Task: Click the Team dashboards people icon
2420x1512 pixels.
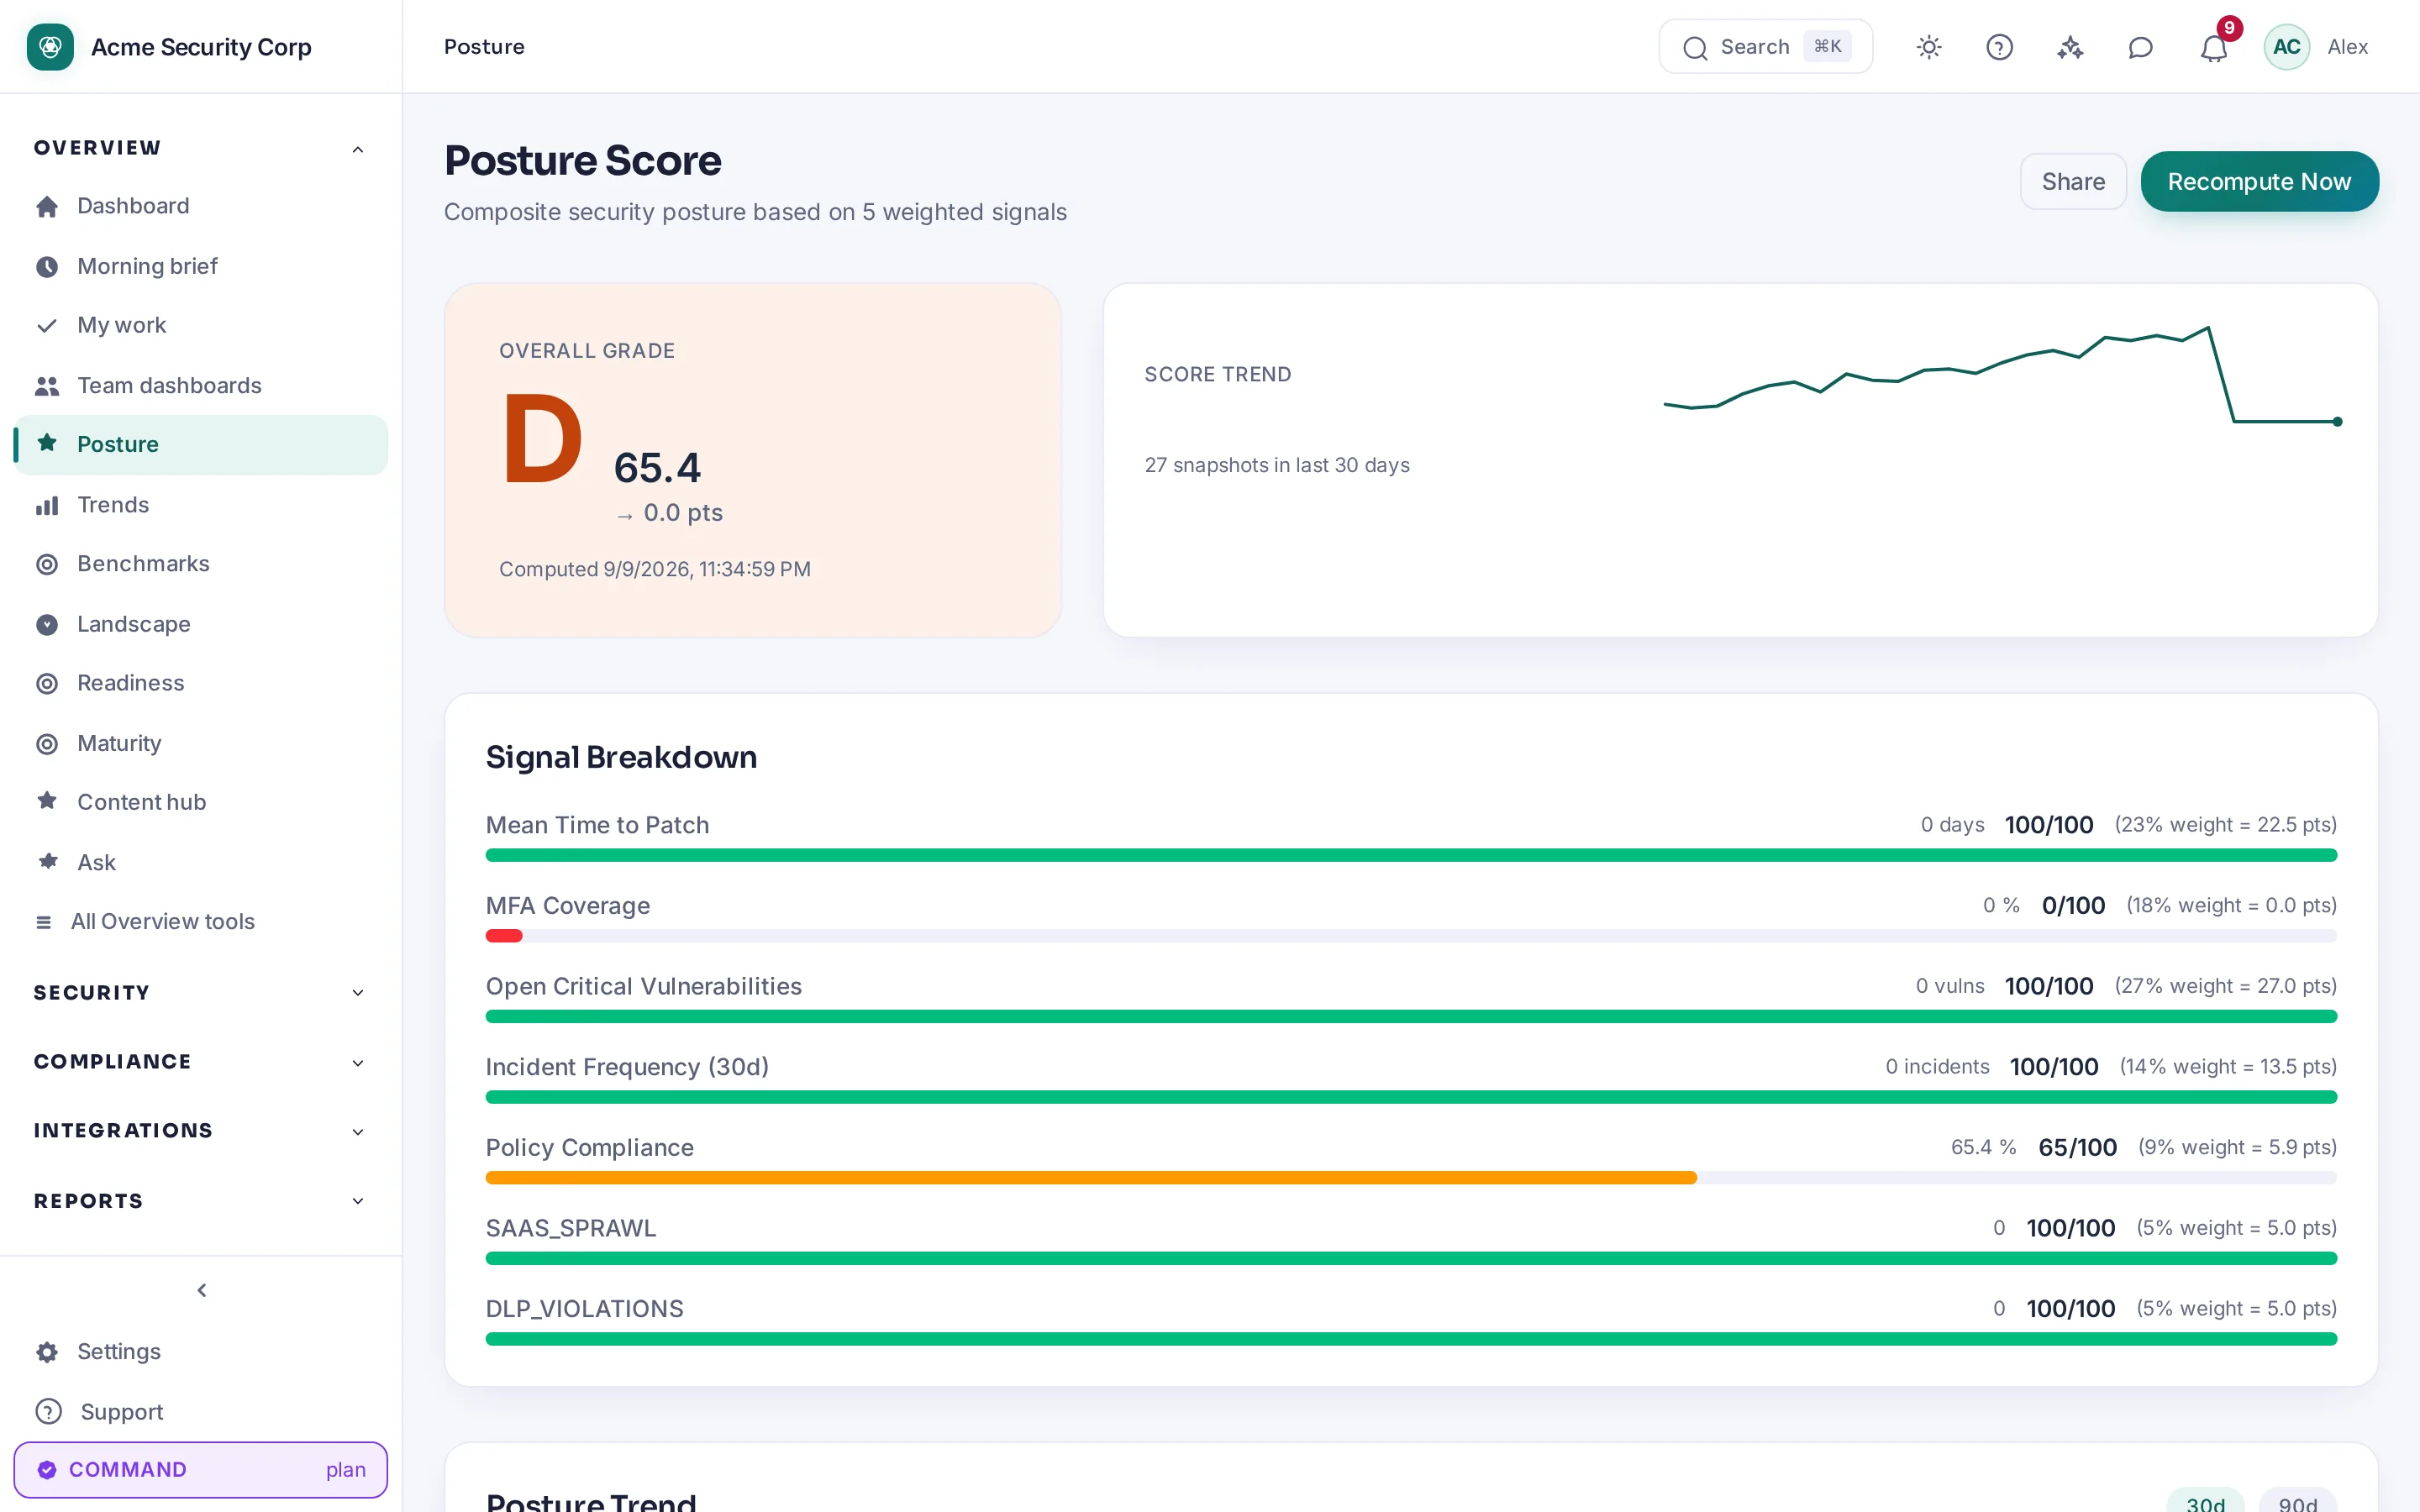Action: (x=47, y=386)
